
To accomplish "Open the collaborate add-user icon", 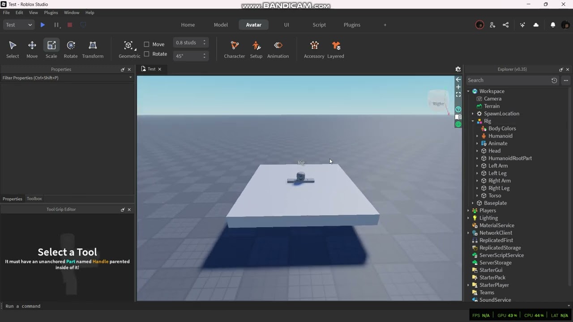I will tap(492, 25).
